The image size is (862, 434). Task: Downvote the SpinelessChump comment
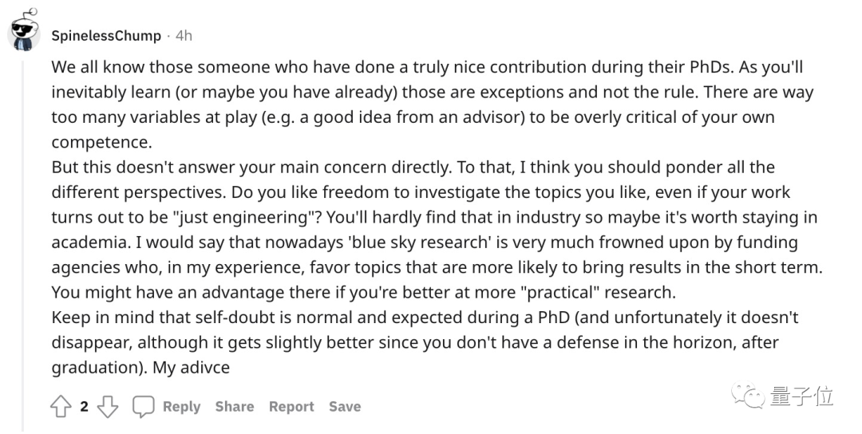click(108, 407)
